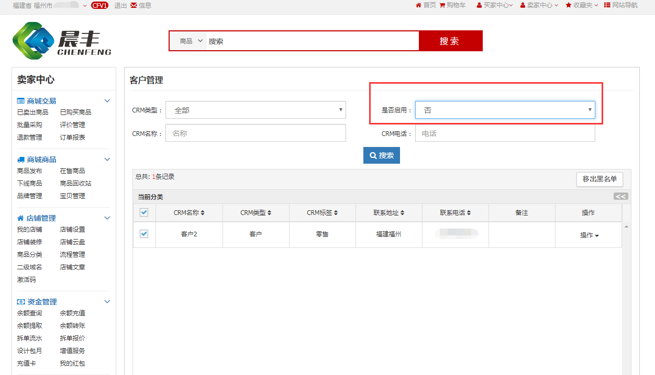Open the 买家中心 top menu
This screenshot has height=375, width=655.
(x=495, y=5)
